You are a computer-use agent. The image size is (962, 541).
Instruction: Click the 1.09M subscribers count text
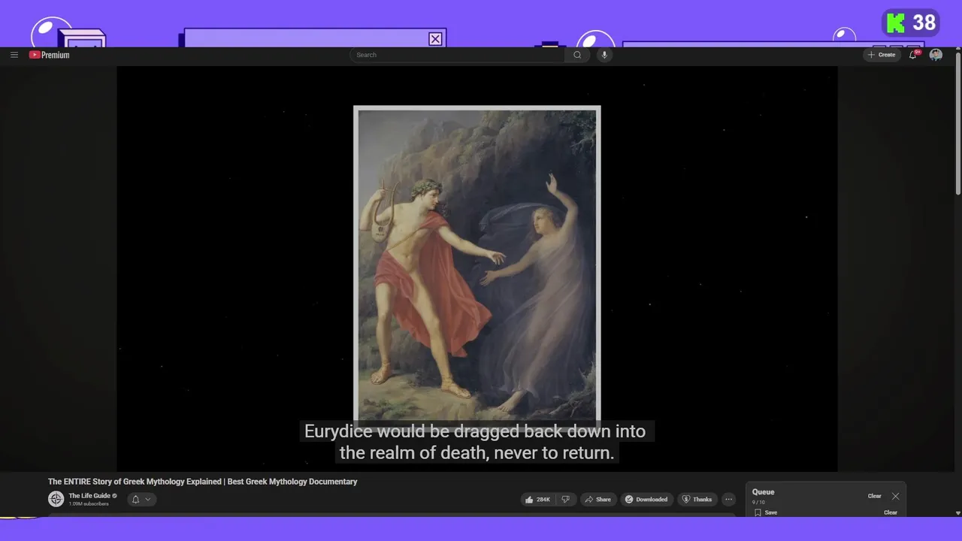point(89,504)
